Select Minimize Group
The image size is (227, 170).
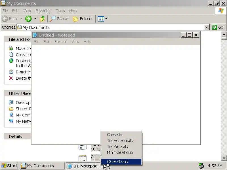pos(121,152)
